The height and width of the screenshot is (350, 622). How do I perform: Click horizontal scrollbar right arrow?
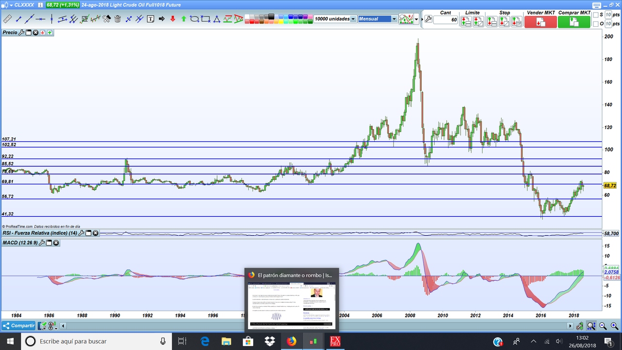click(x=570, y=326)
